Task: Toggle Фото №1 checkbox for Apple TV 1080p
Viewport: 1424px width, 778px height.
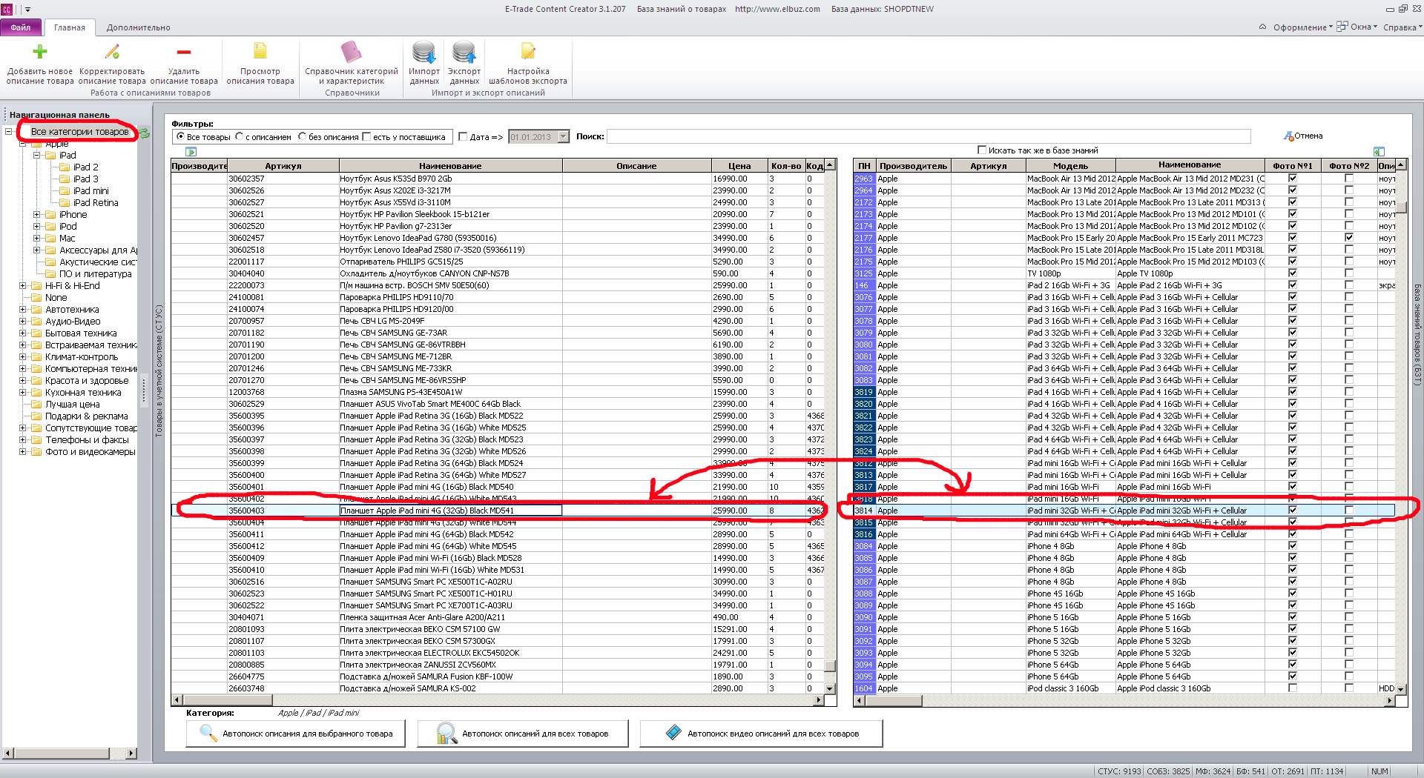Action: click(x=1293, y=273)
